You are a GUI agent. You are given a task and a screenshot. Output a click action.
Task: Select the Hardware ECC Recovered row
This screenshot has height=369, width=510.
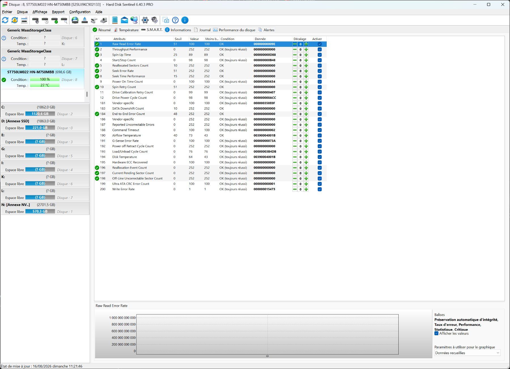click(x=210, y=162)
